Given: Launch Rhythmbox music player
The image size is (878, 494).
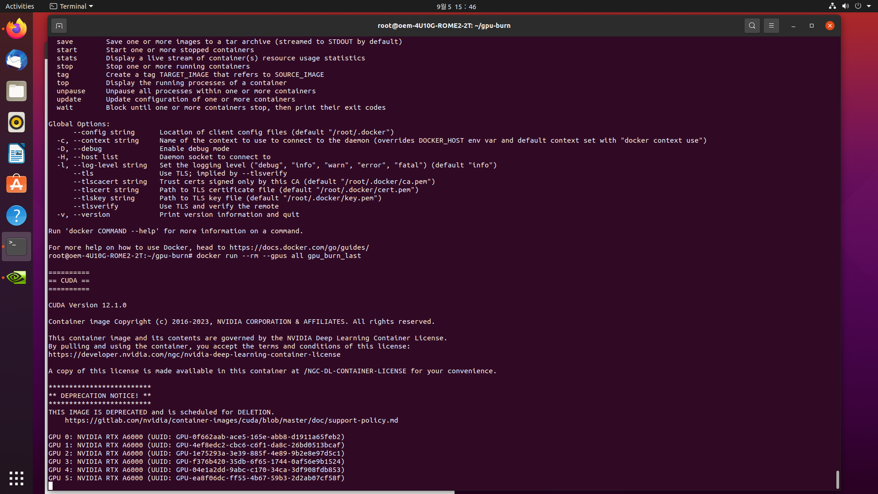Looking at the screenshot, I should 16,122.
